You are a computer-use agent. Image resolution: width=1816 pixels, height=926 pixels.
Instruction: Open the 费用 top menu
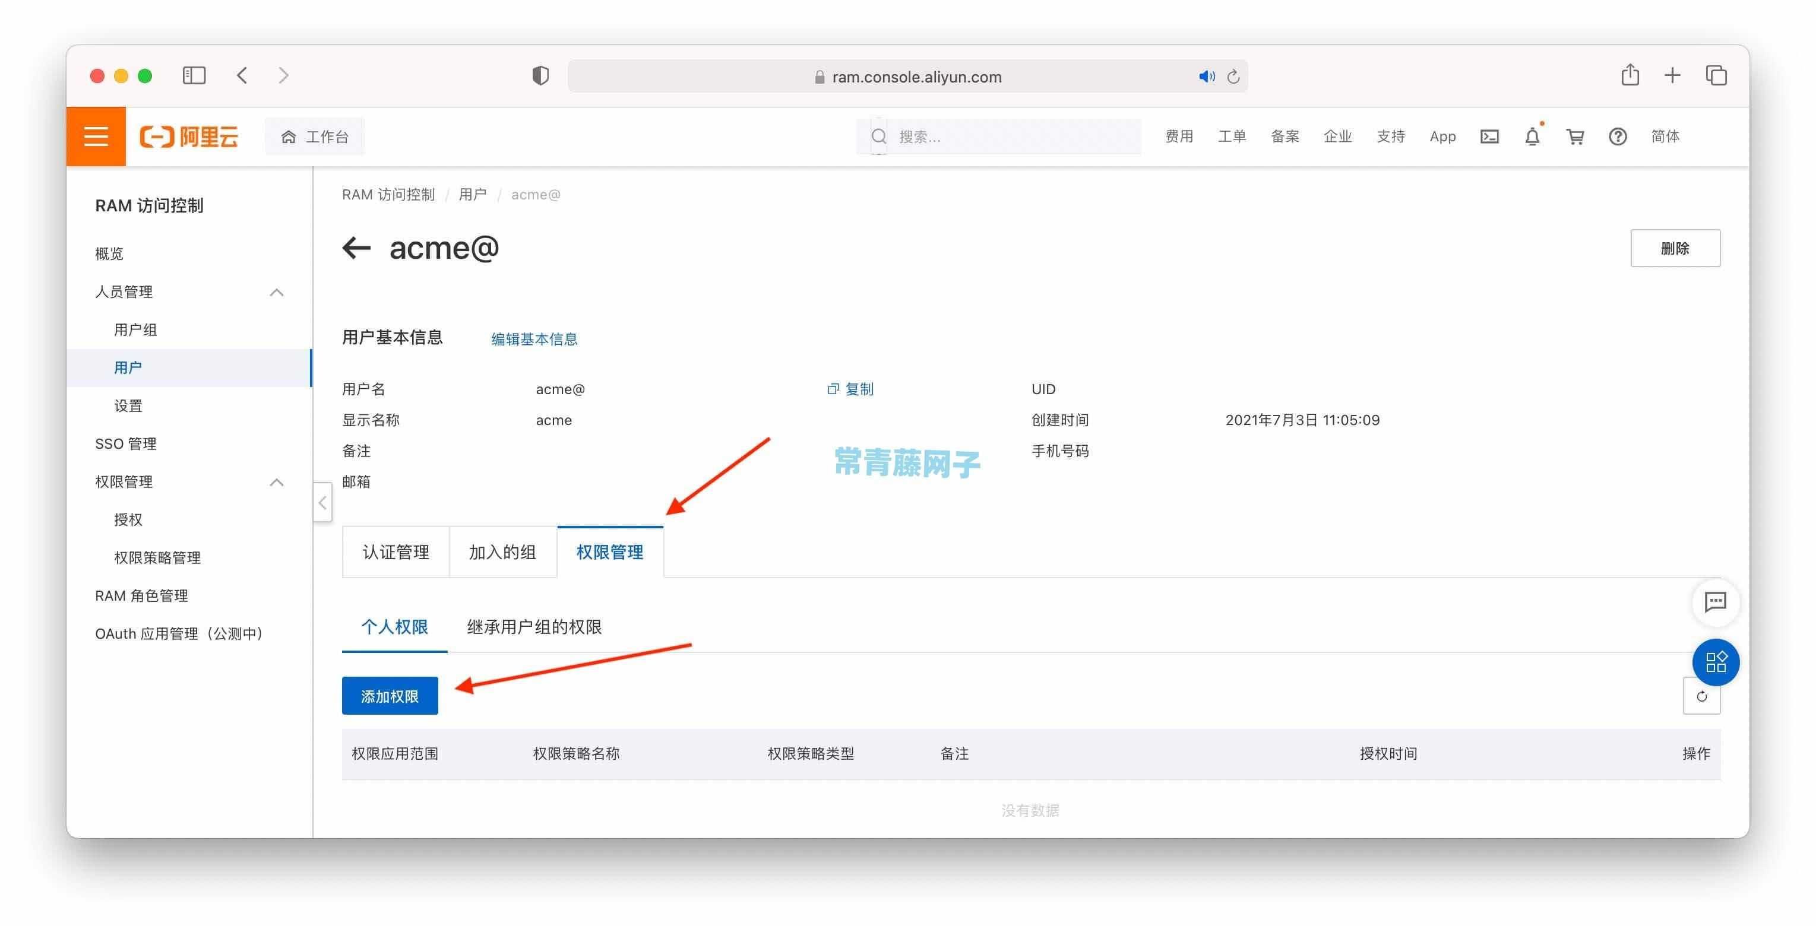(x=1179, y=136)
